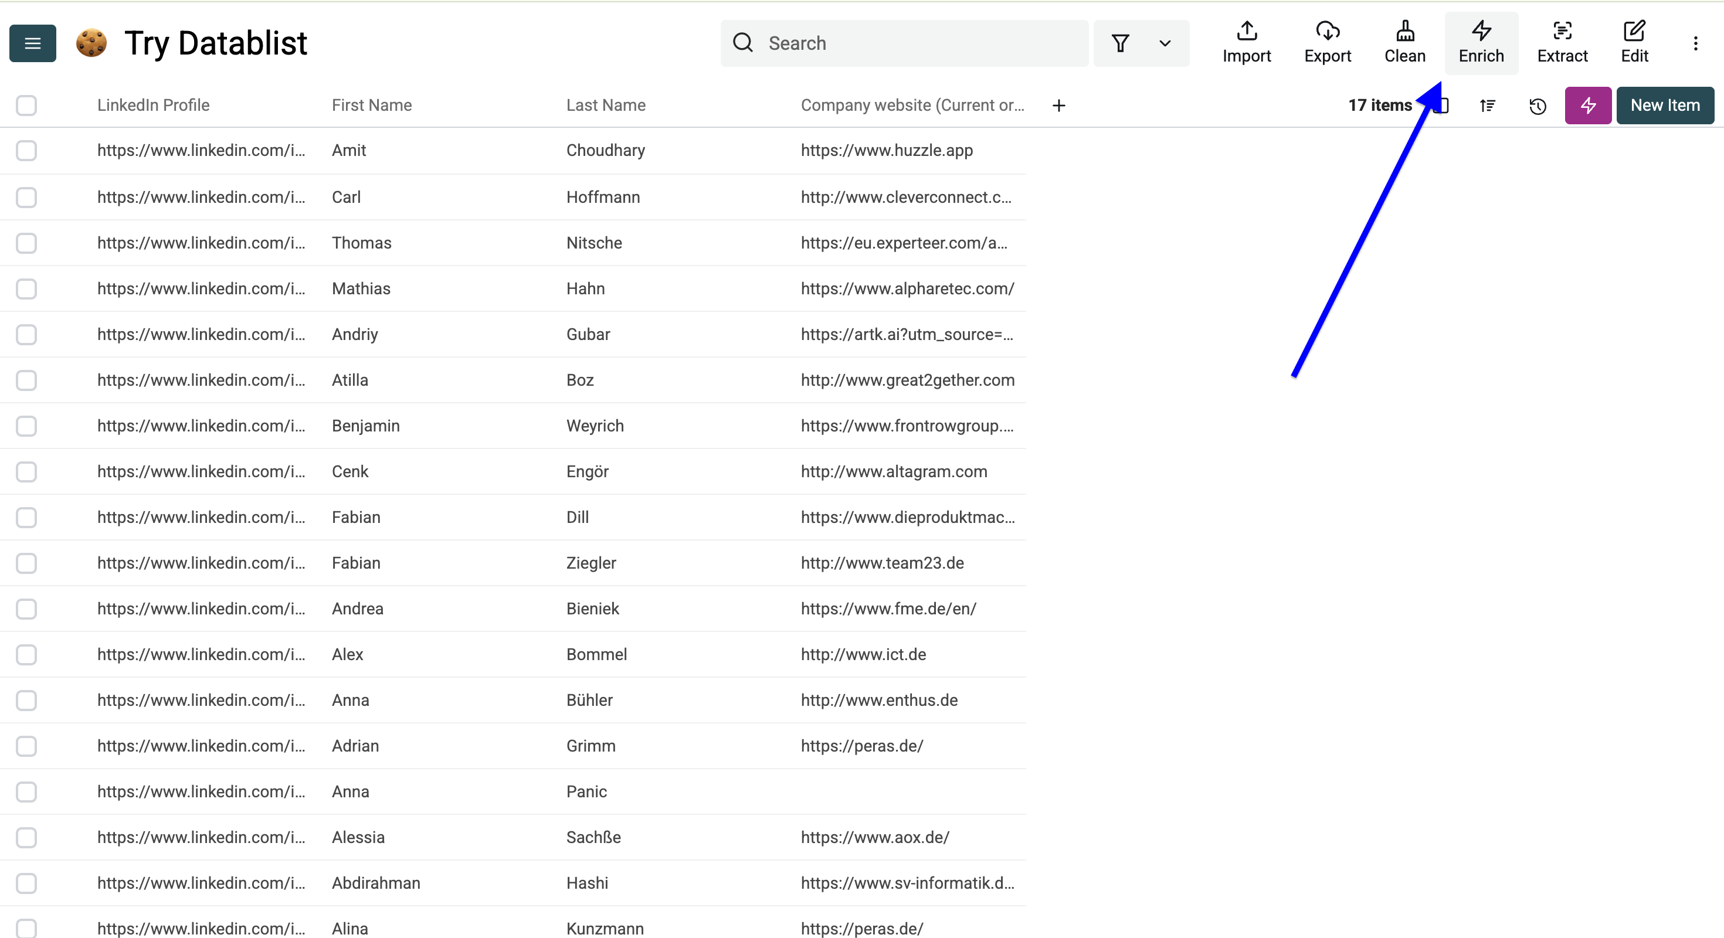
Task: Open the Extract tool
Action: click(x=1562, y=43)
